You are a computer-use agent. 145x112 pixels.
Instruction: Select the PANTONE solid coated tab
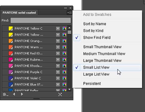tap(19, 13)
